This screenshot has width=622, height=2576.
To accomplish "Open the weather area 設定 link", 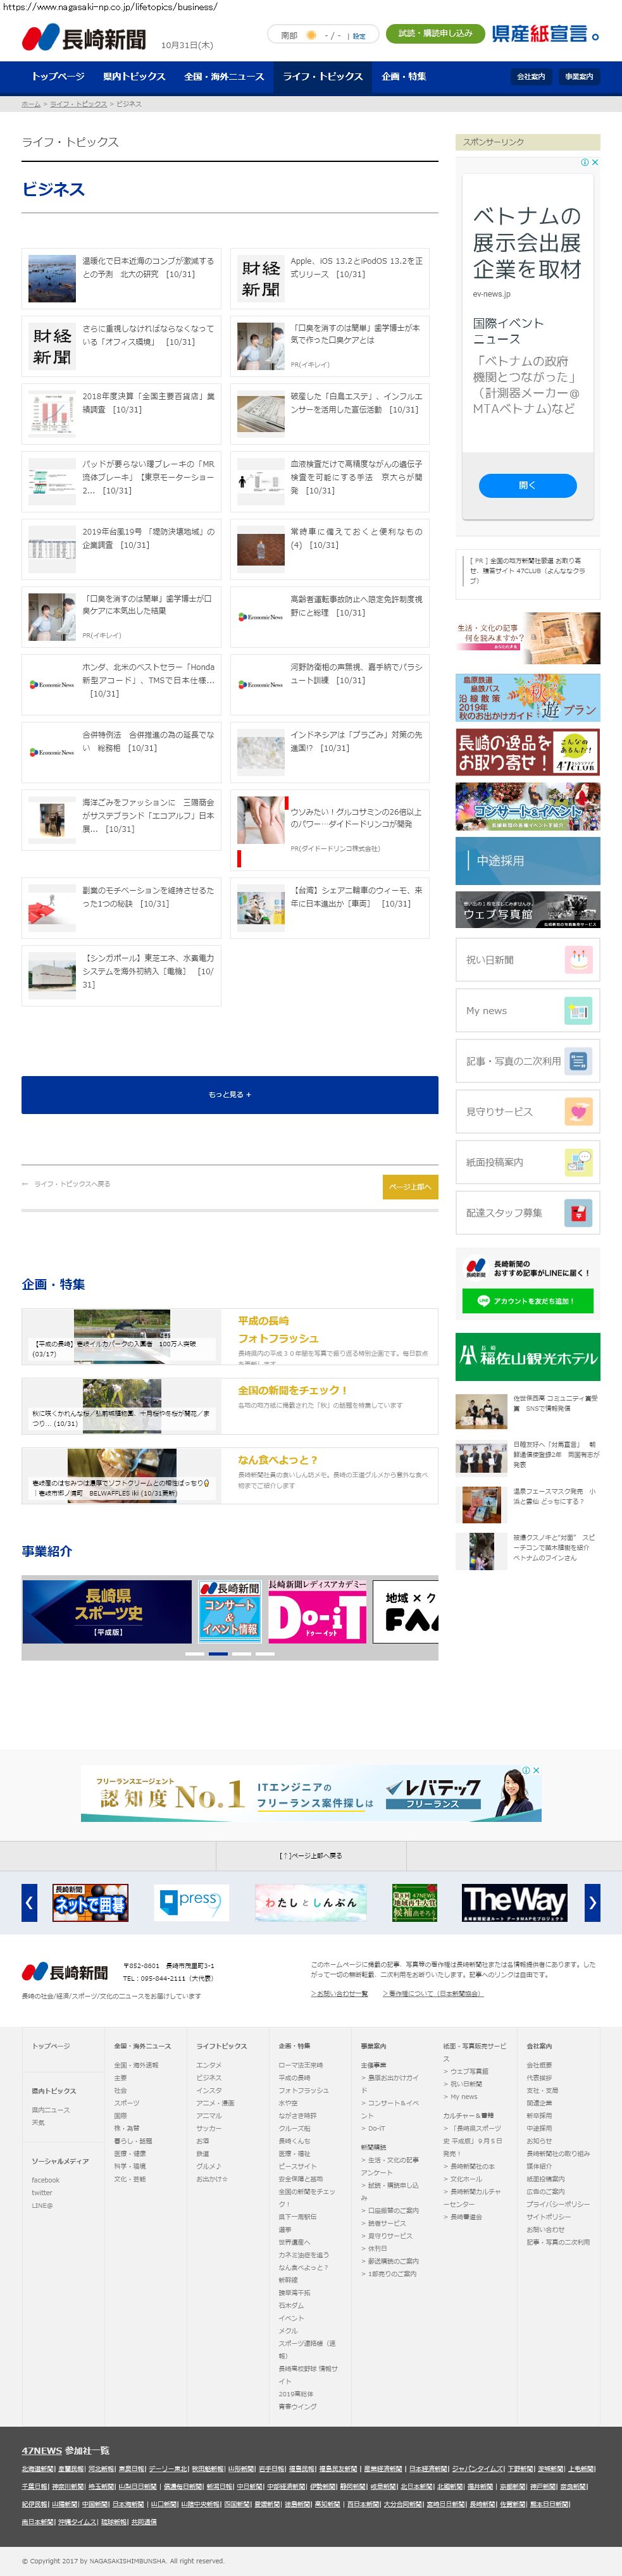I will [x=359, y=36].
